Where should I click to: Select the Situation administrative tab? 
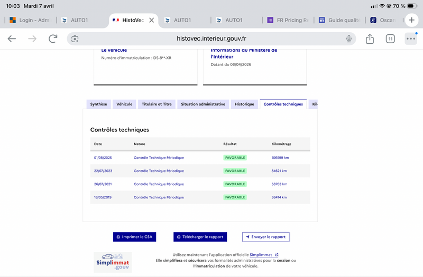pyautogui.click(x=203, y=104)
